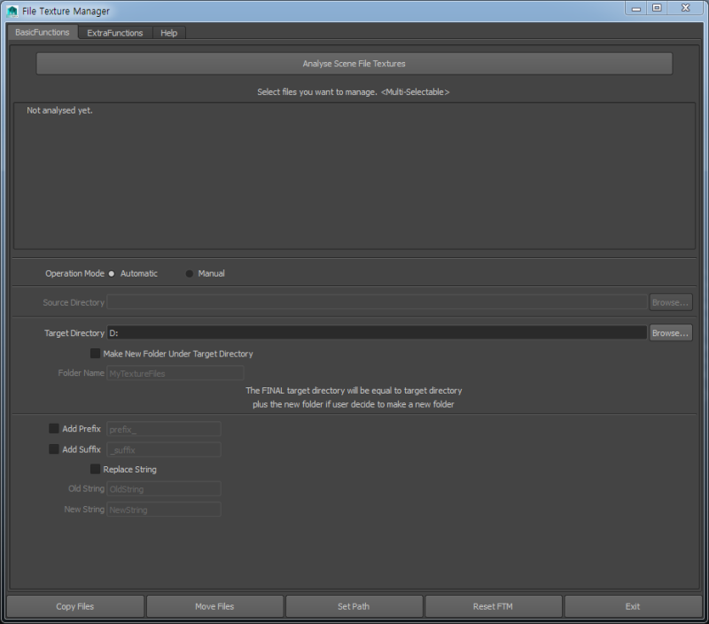Enable the Replace String option
This screenshot has height=624, width=709.
pyautogui.click(x=95, y=470)
